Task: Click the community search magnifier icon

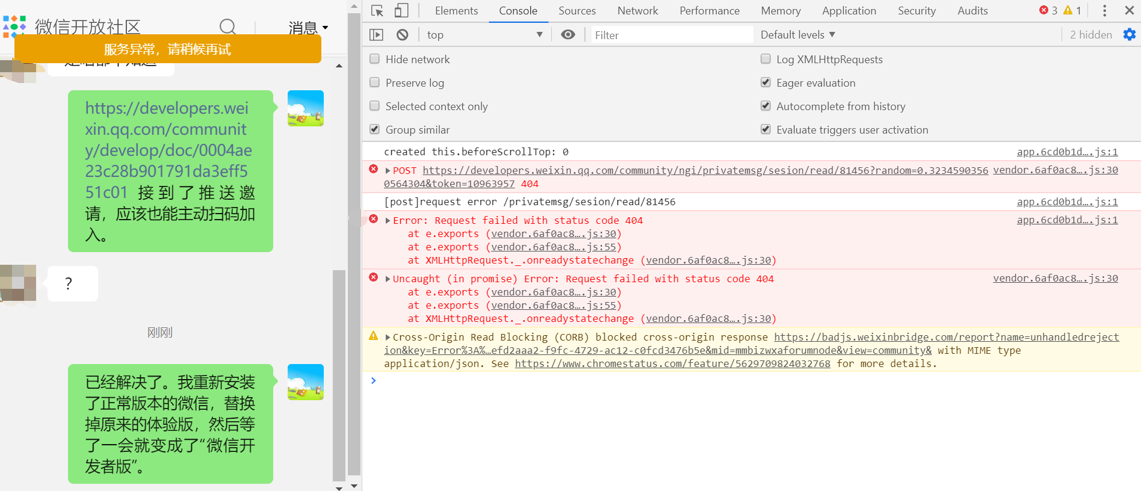Action: [x=227, y=26]
